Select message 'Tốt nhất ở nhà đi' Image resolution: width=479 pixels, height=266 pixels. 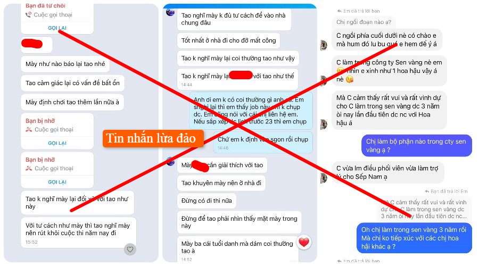[228, 40]
